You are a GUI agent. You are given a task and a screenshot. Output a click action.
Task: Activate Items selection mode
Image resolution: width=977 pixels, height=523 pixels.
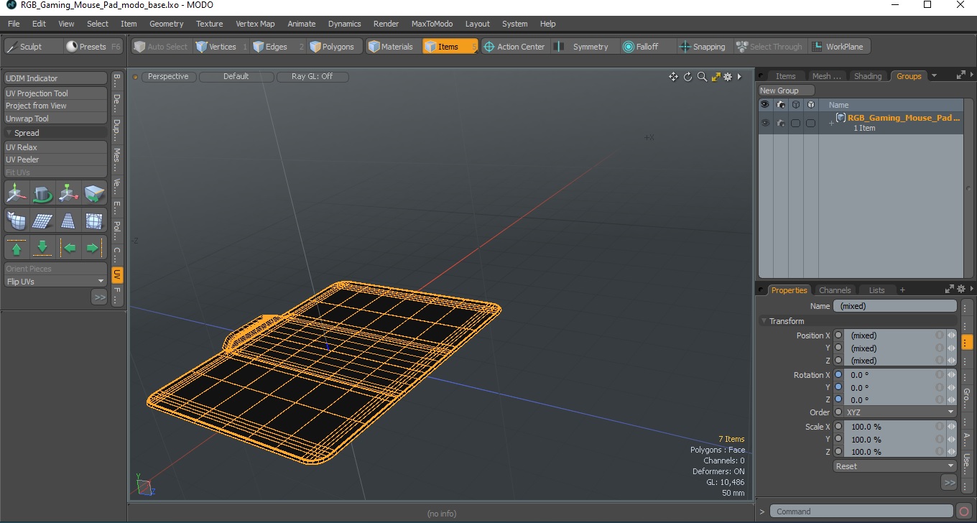(x=450, y=47)
